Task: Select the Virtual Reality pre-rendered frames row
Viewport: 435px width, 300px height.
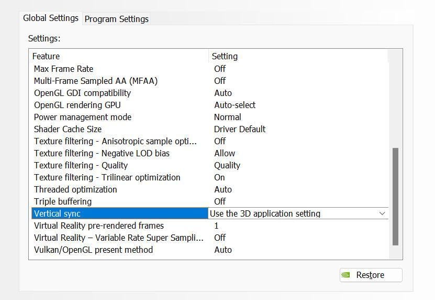Action: click(210, 226)
